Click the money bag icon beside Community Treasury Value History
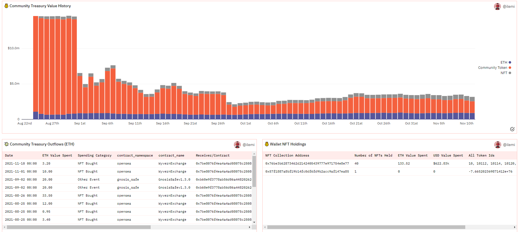This screenshot has width=520, height=232. (x=7, y=6)
